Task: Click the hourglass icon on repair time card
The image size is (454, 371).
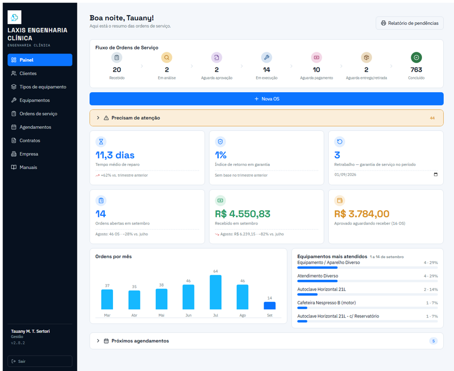Action: coord(101,142)
